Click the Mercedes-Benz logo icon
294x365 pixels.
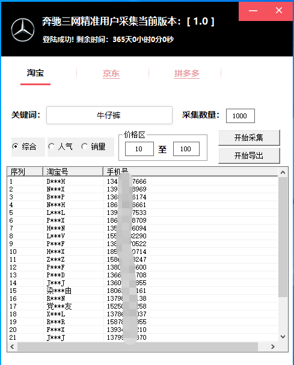(x=23, y=30)
